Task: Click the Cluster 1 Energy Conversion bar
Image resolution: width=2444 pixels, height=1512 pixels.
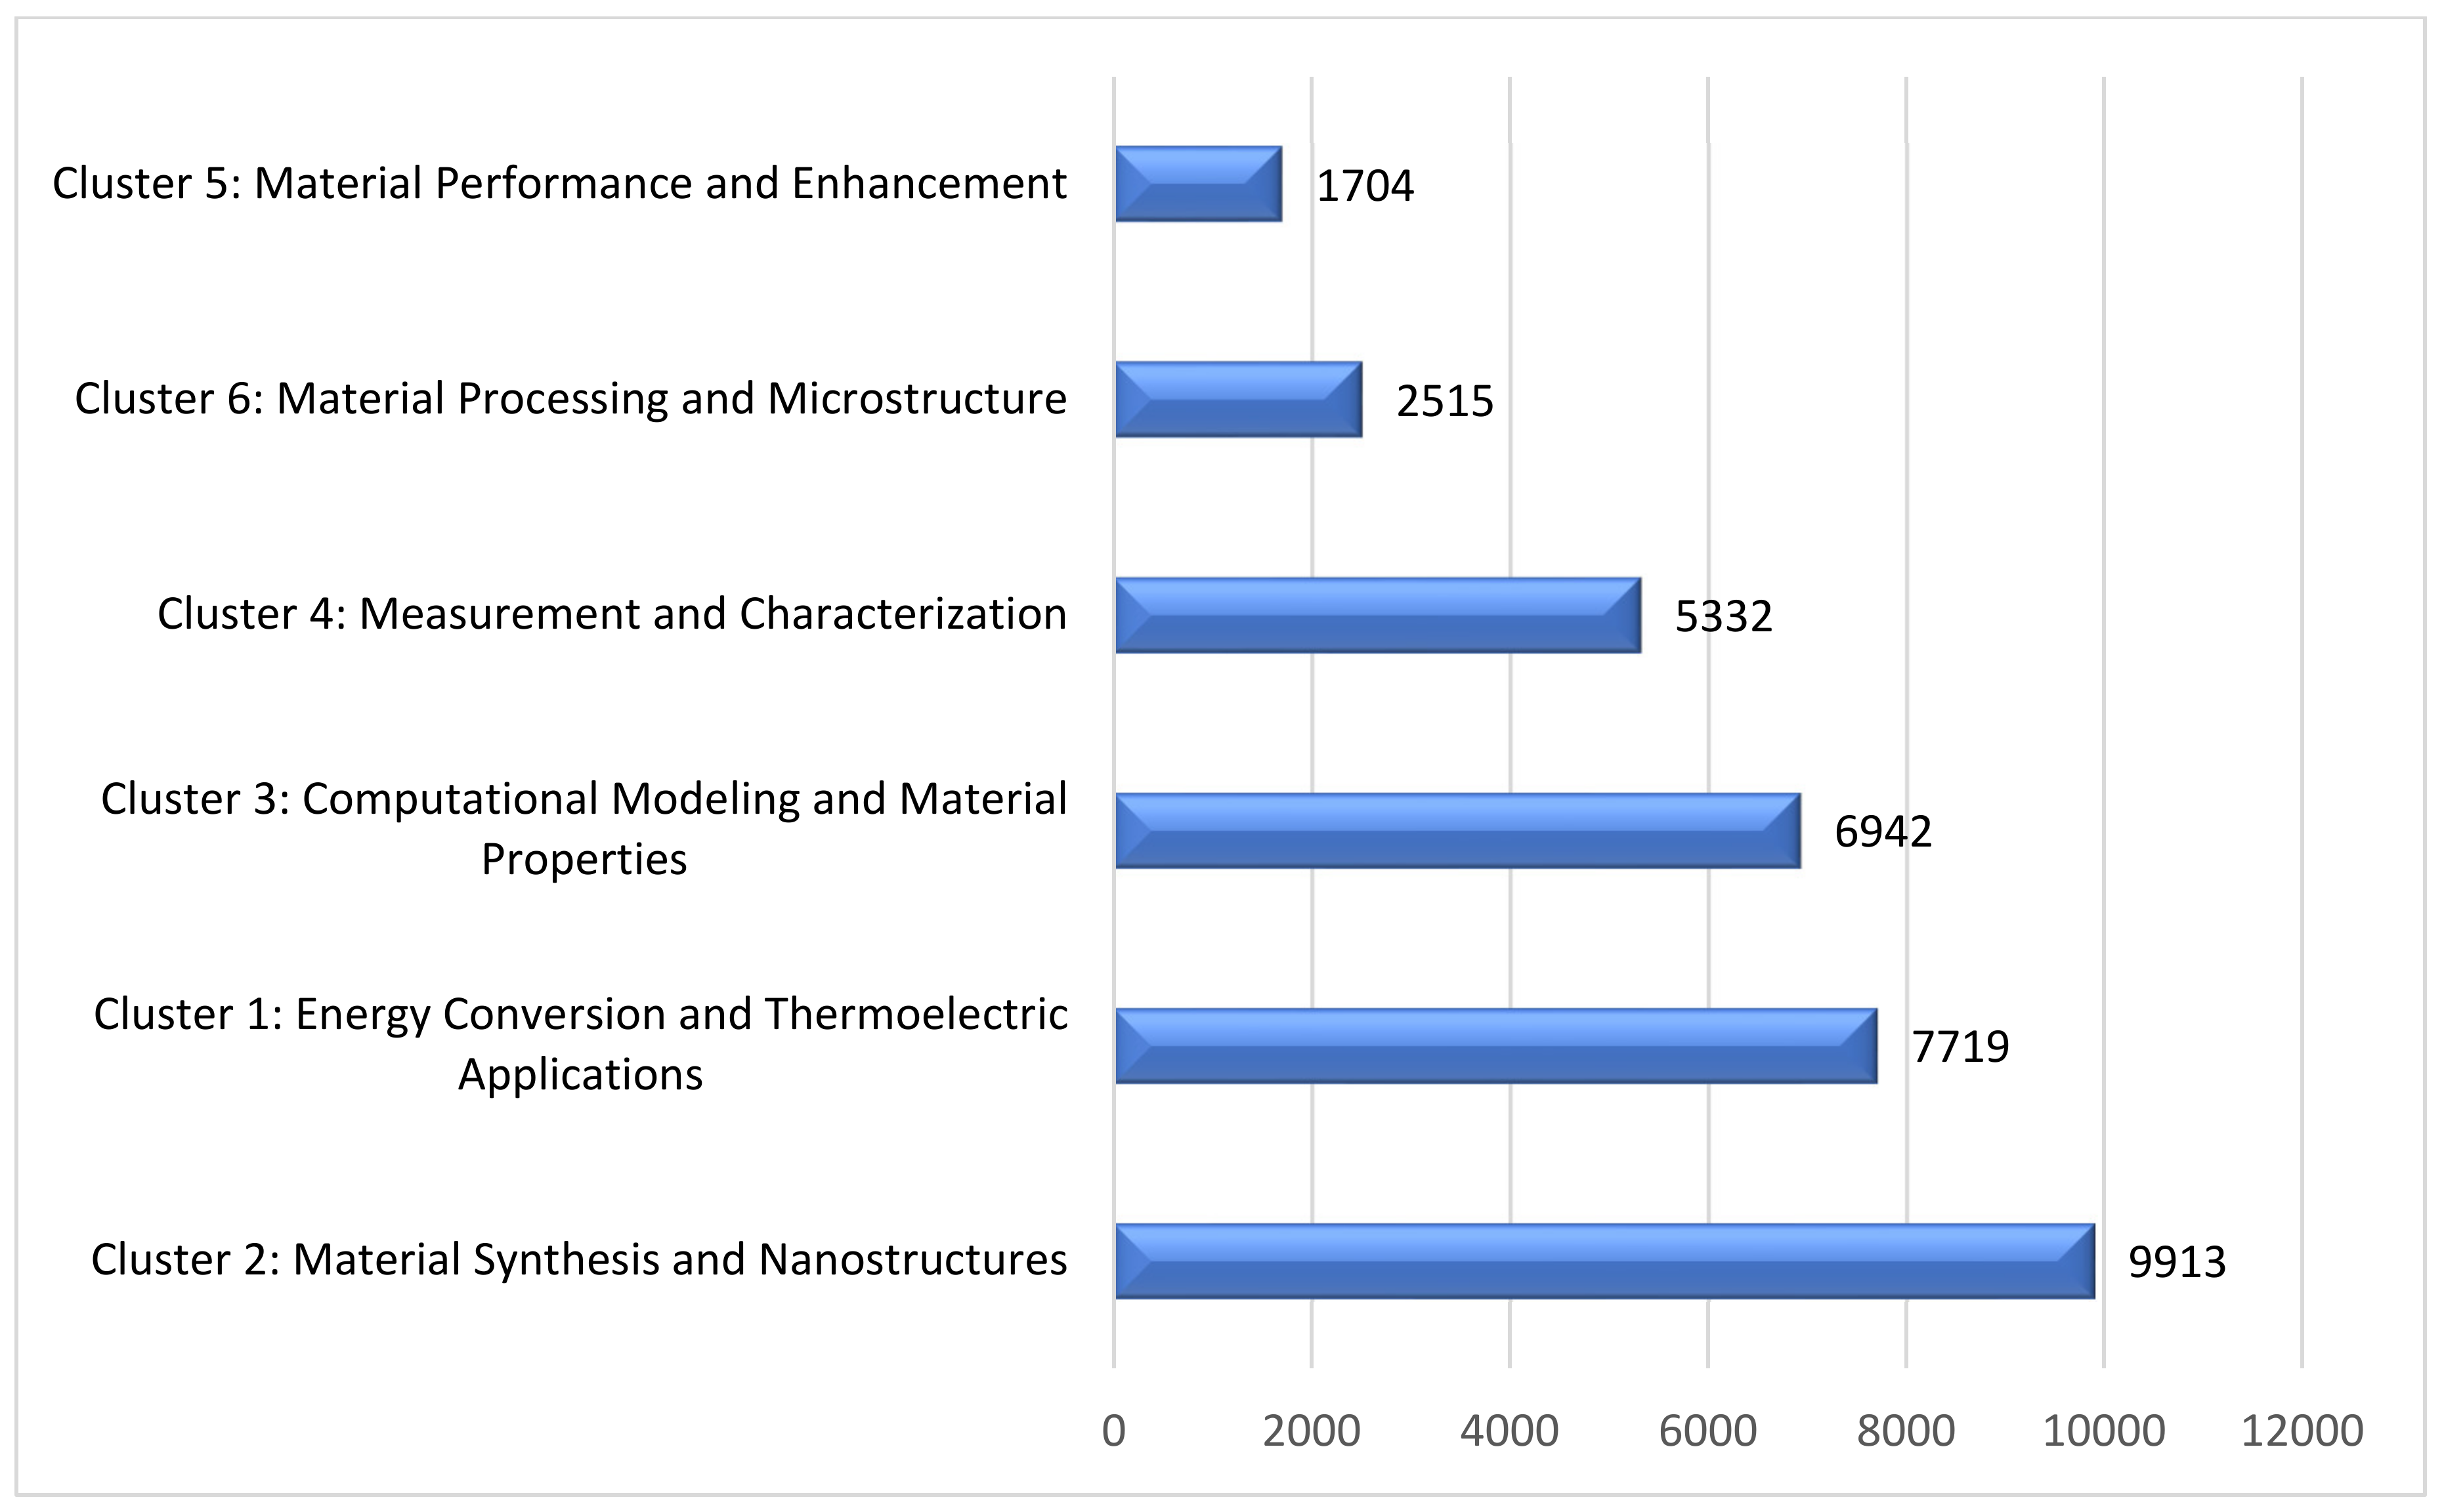Action: 1495,1046
